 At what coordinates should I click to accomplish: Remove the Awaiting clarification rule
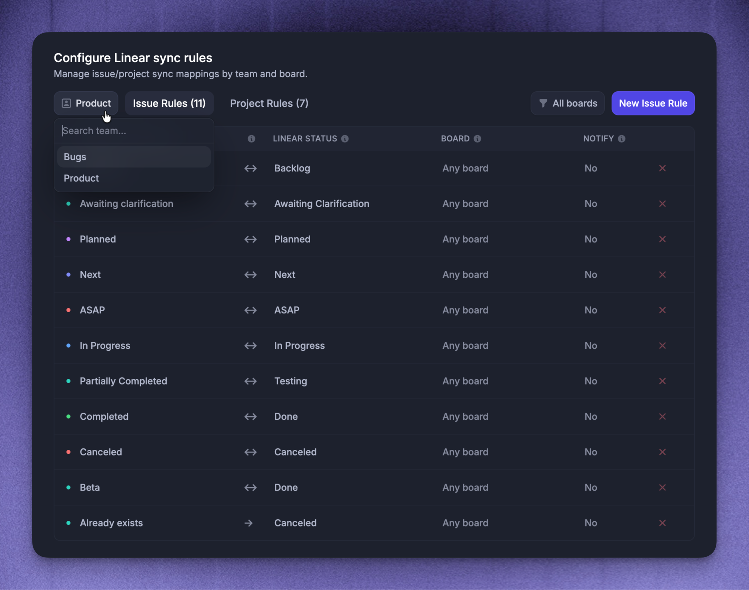662,204
